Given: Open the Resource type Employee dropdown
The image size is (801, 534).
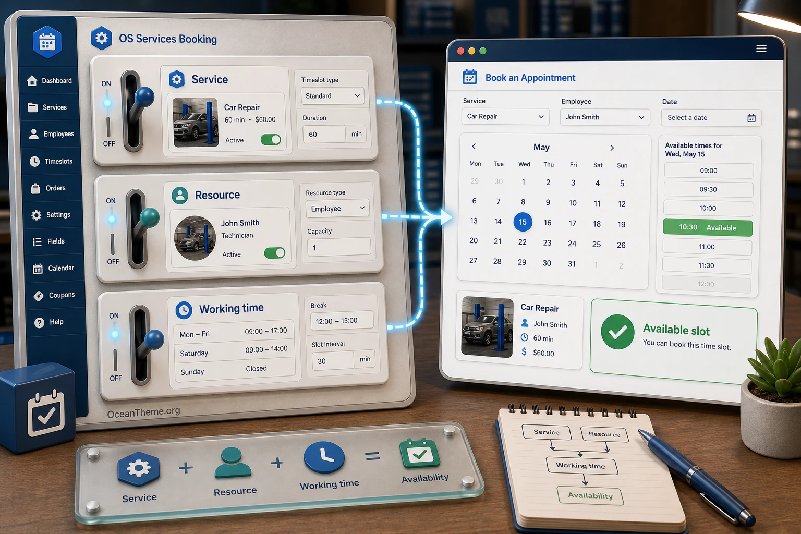Looking at the screenshot, I should [x=337, y=209].
